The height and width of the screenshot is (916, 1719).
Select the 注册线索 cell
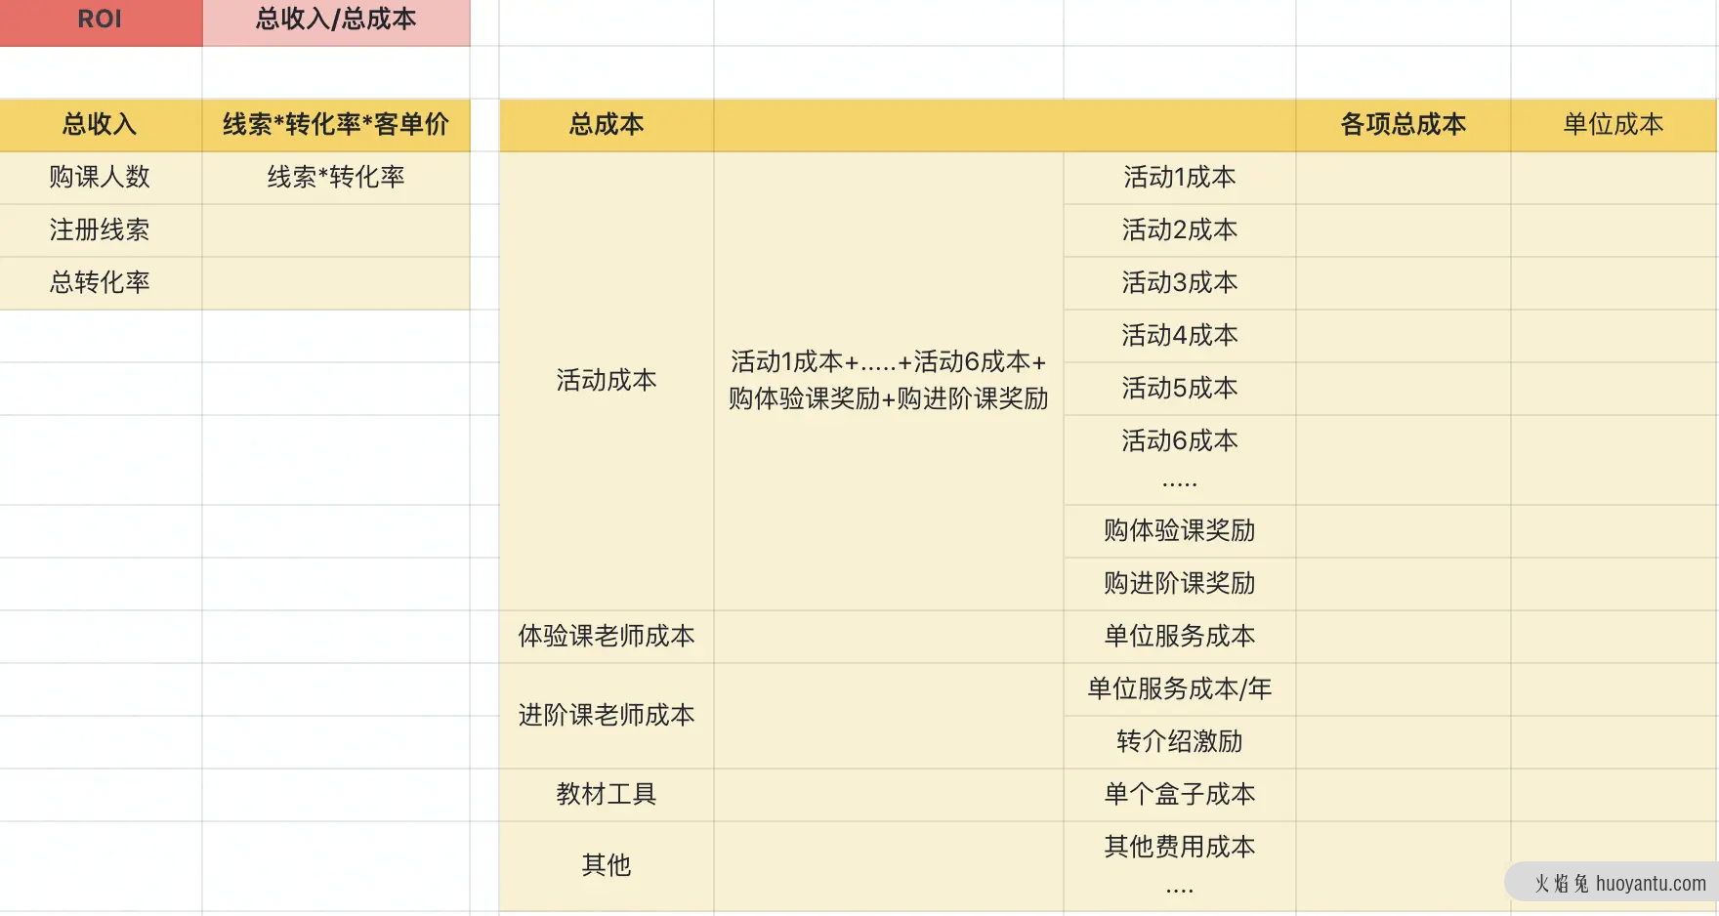click(x=101, y=230)
